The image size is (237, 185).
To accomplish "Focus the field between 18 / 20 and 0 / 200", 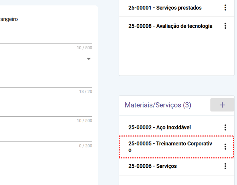I will click(x=42, y=110).
